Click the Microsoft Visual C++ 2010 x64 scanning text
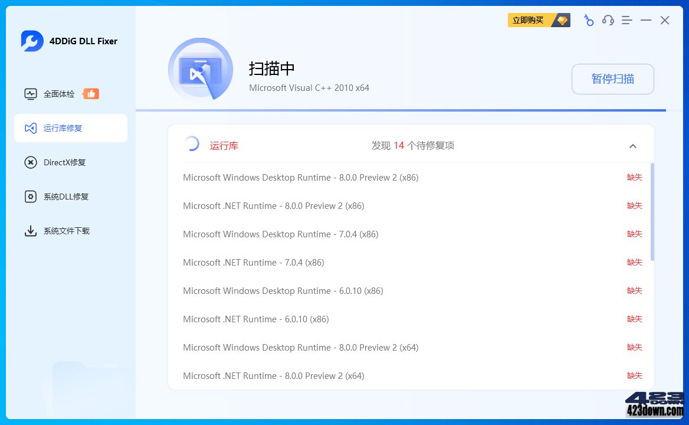689x425 pixels. (x=309, y=88)
